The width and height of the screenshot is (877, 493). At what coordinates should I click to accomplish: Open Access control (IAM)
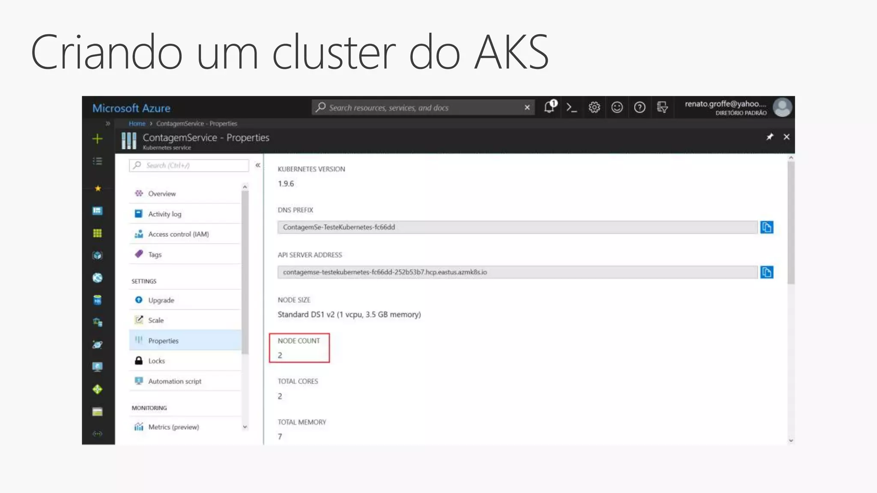click(185, 234)
